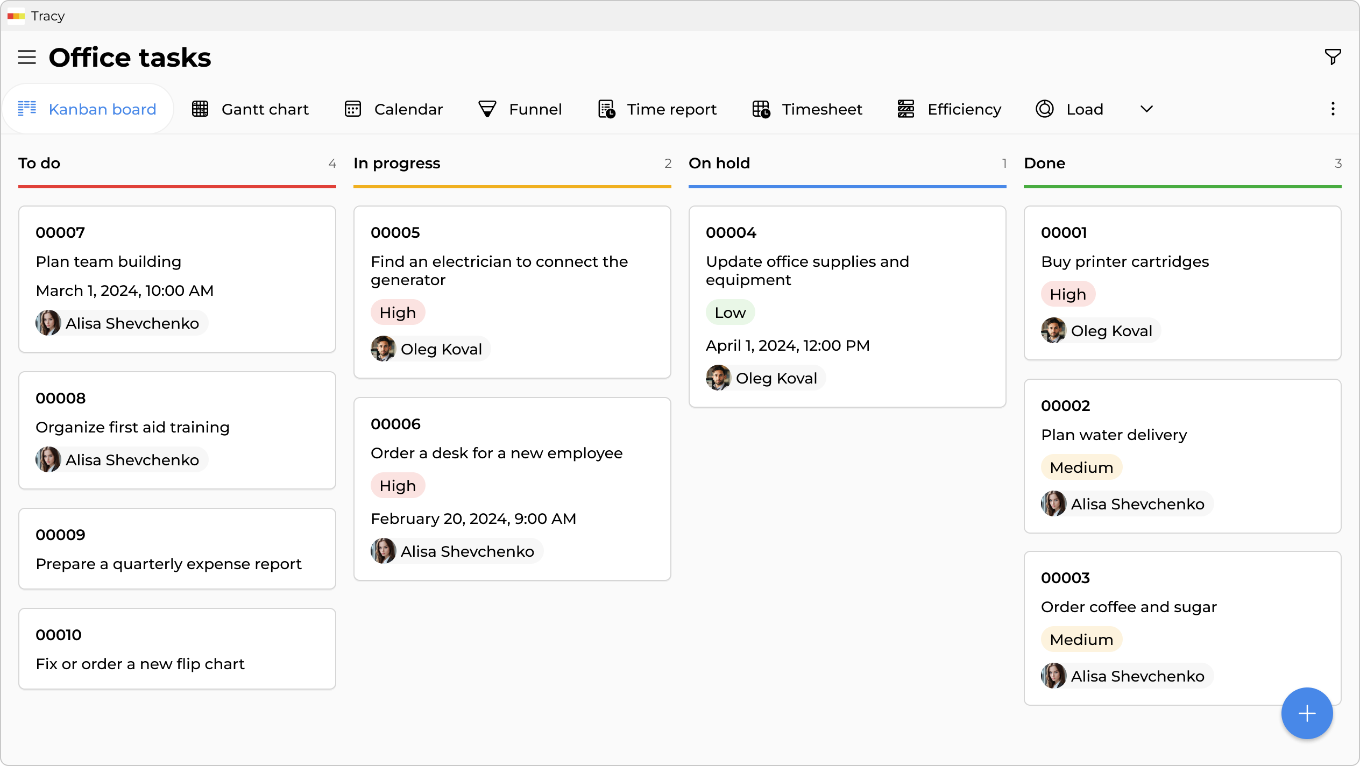This screenshot has height=766, width=1360.
Task: Expand the additional views chevron
Action: click(x=1146, y=109)
